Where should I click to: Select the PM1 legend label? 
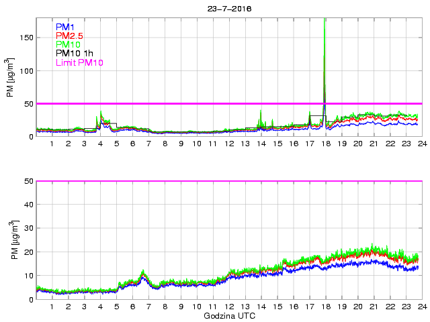(x=65, y=27)
